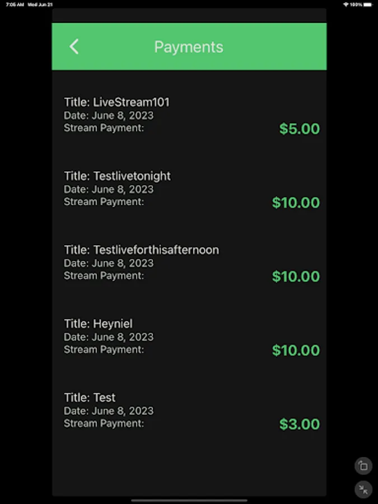This screenshot has width=378, height=504.
Task: Click the $10.00 amount for Testliveforthisafternoon
Action: point(296,277)
